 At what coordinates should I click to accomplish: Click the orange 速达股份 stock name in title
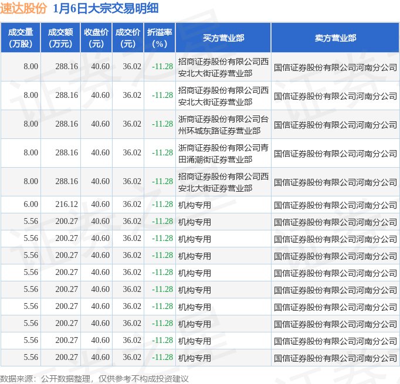(24, 8)
